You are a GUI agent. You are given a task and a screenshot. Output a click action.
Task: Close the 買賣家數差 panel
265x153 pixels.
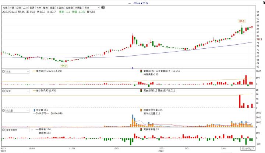pyautogui.click(x=3, y=129)
